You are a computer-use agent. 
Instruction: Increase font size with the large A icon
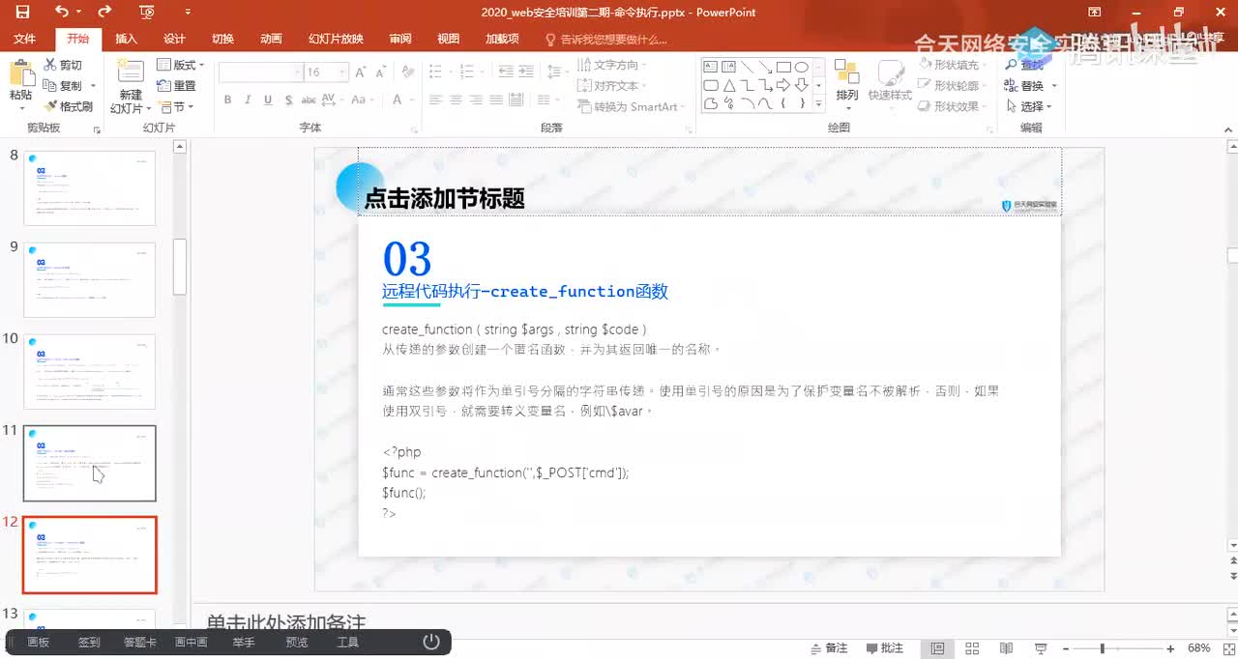point(361,72)
